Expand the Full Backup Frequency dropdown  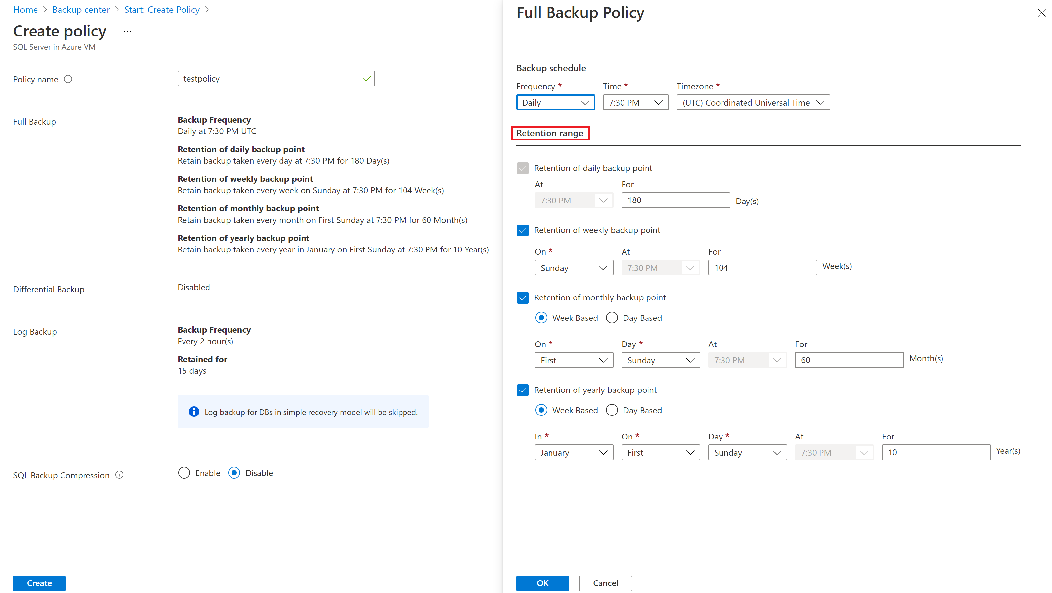(554, 102)
